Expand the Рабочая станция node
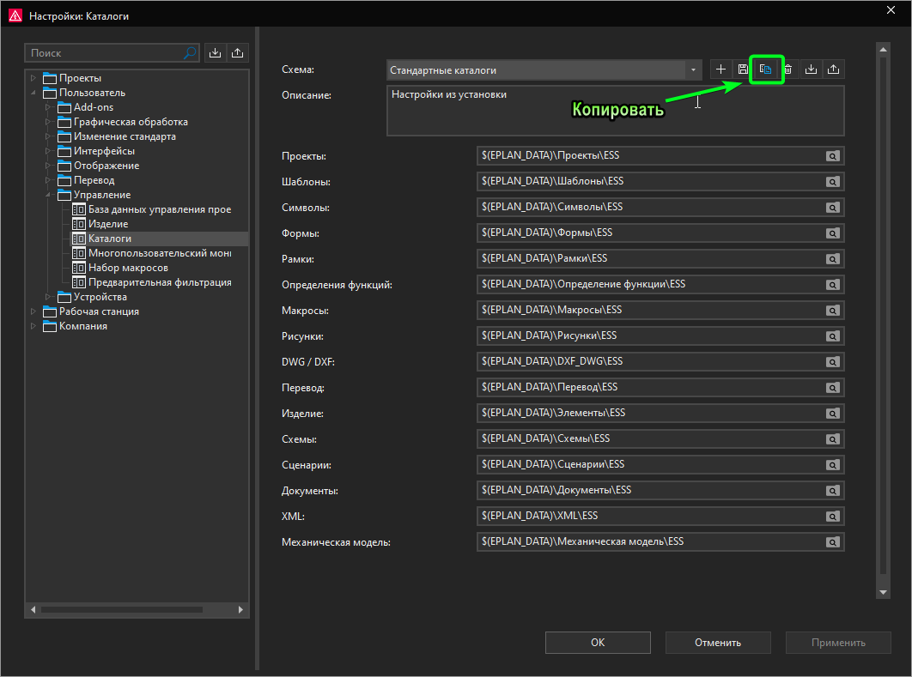 click(x=33, y=311)
